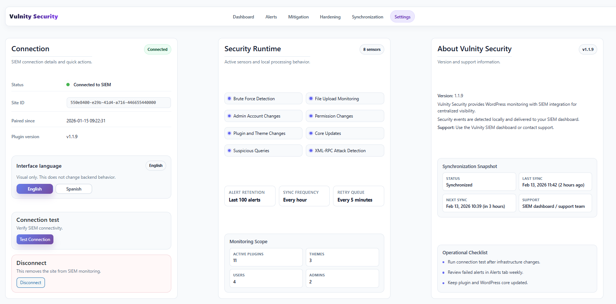
Task: Click the Brute Force Detection sensor dot
Action: click(x=229, y=99)
